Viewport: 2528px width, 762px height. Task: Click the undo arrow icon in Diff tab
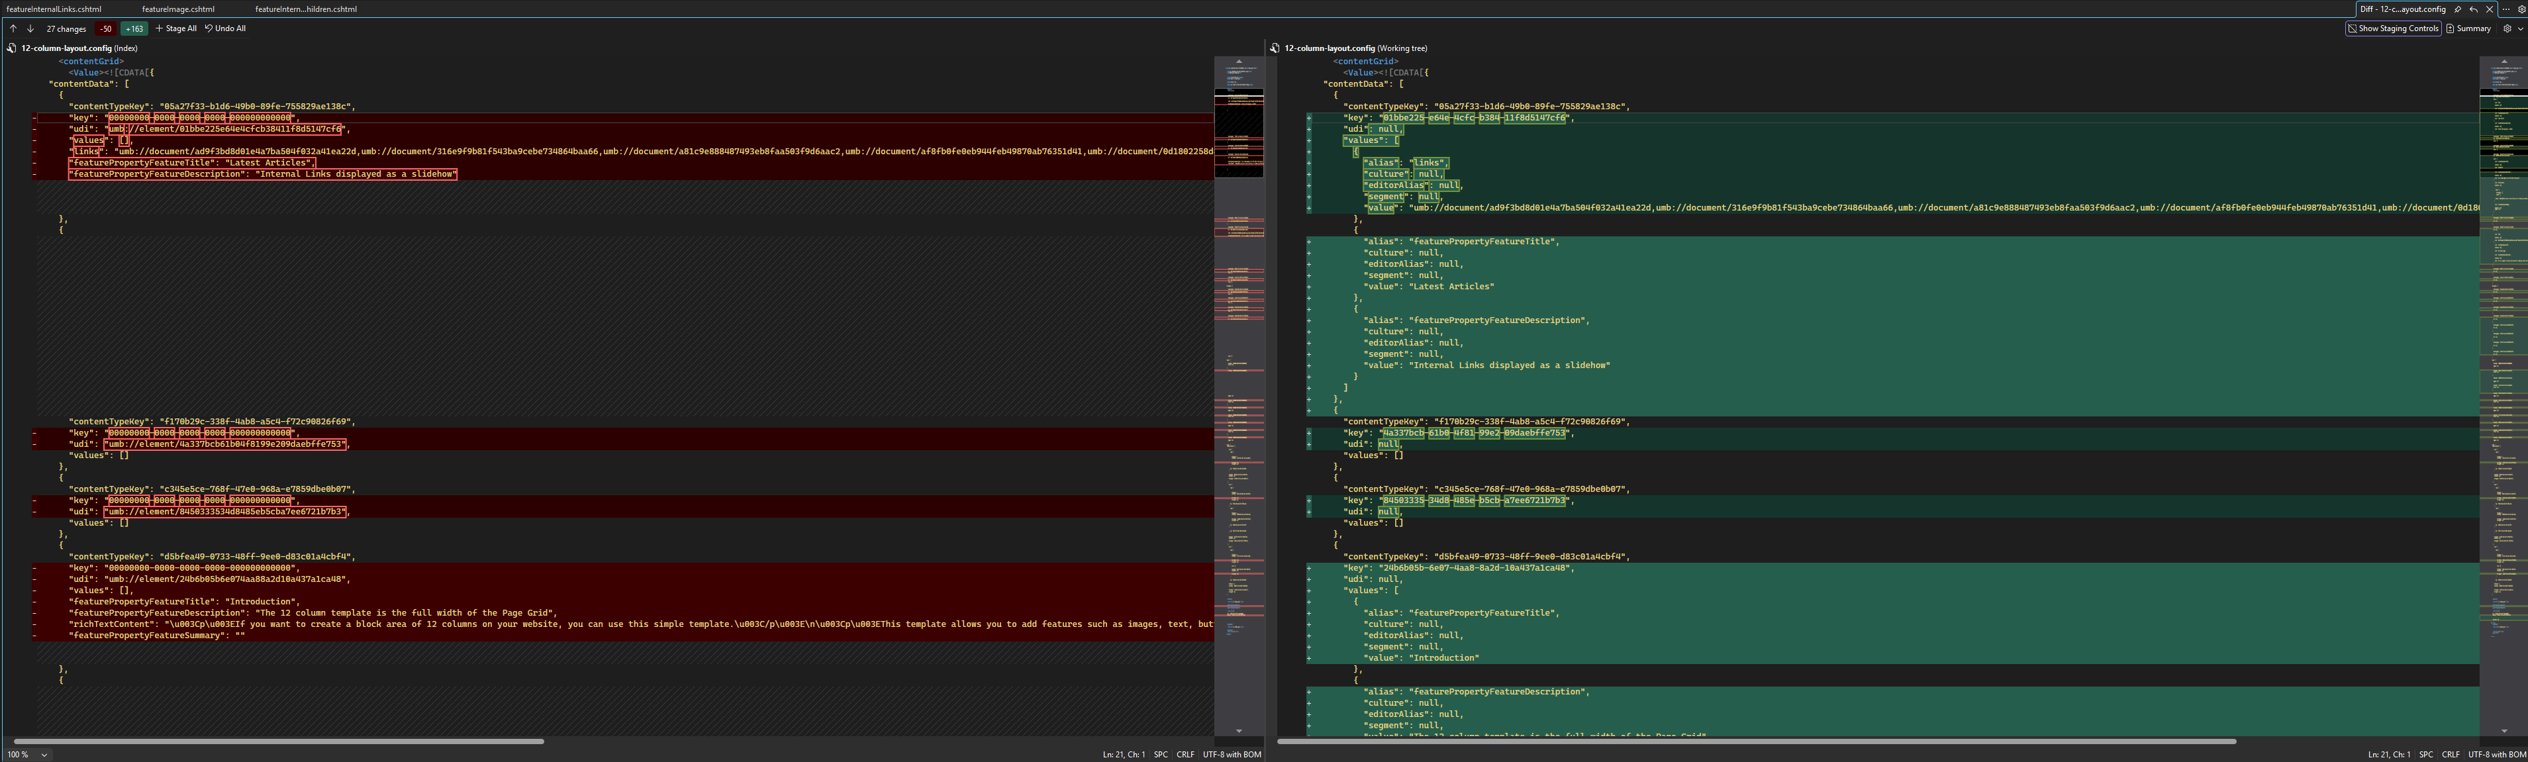tap(2473, 9)
